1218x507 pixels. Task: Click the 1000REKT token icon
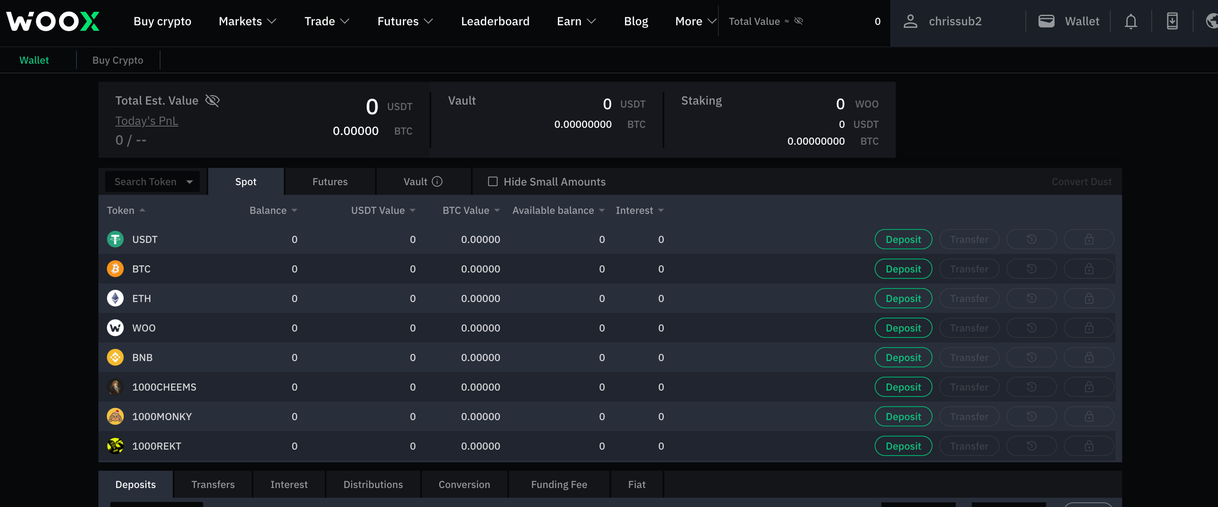click(115, 446)
